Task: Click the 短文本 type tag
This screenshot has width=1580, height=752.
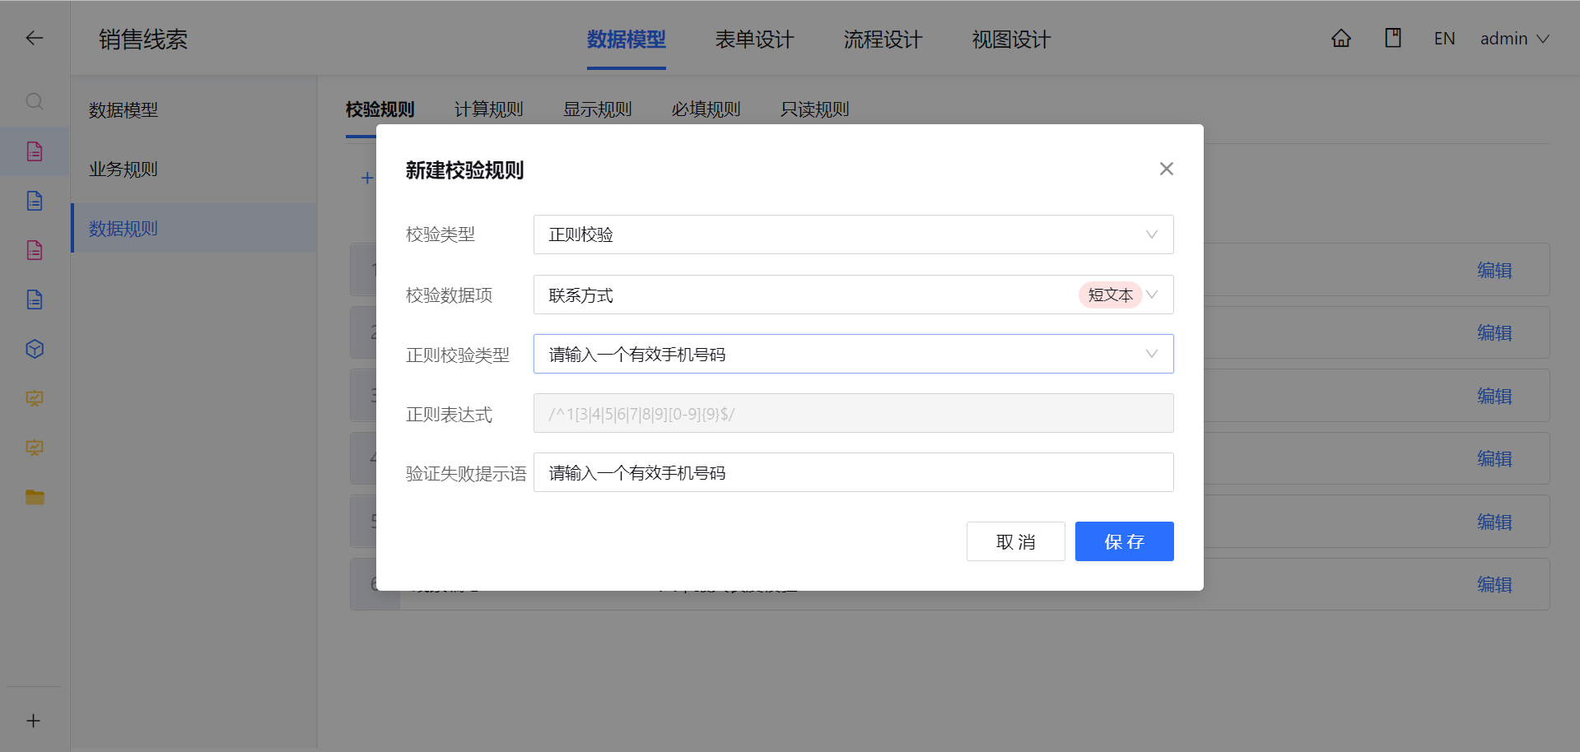Action: (x=1110, y=295)
